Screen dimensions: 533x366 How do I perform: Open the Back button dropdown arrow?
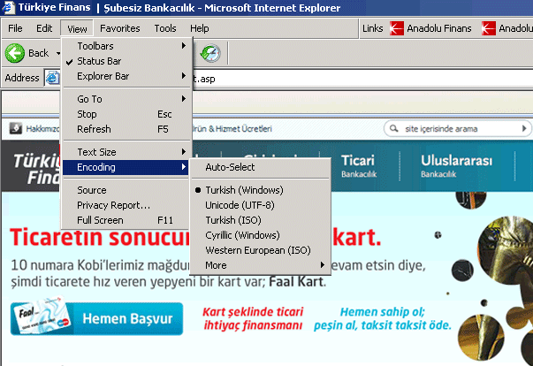point(58,53)
